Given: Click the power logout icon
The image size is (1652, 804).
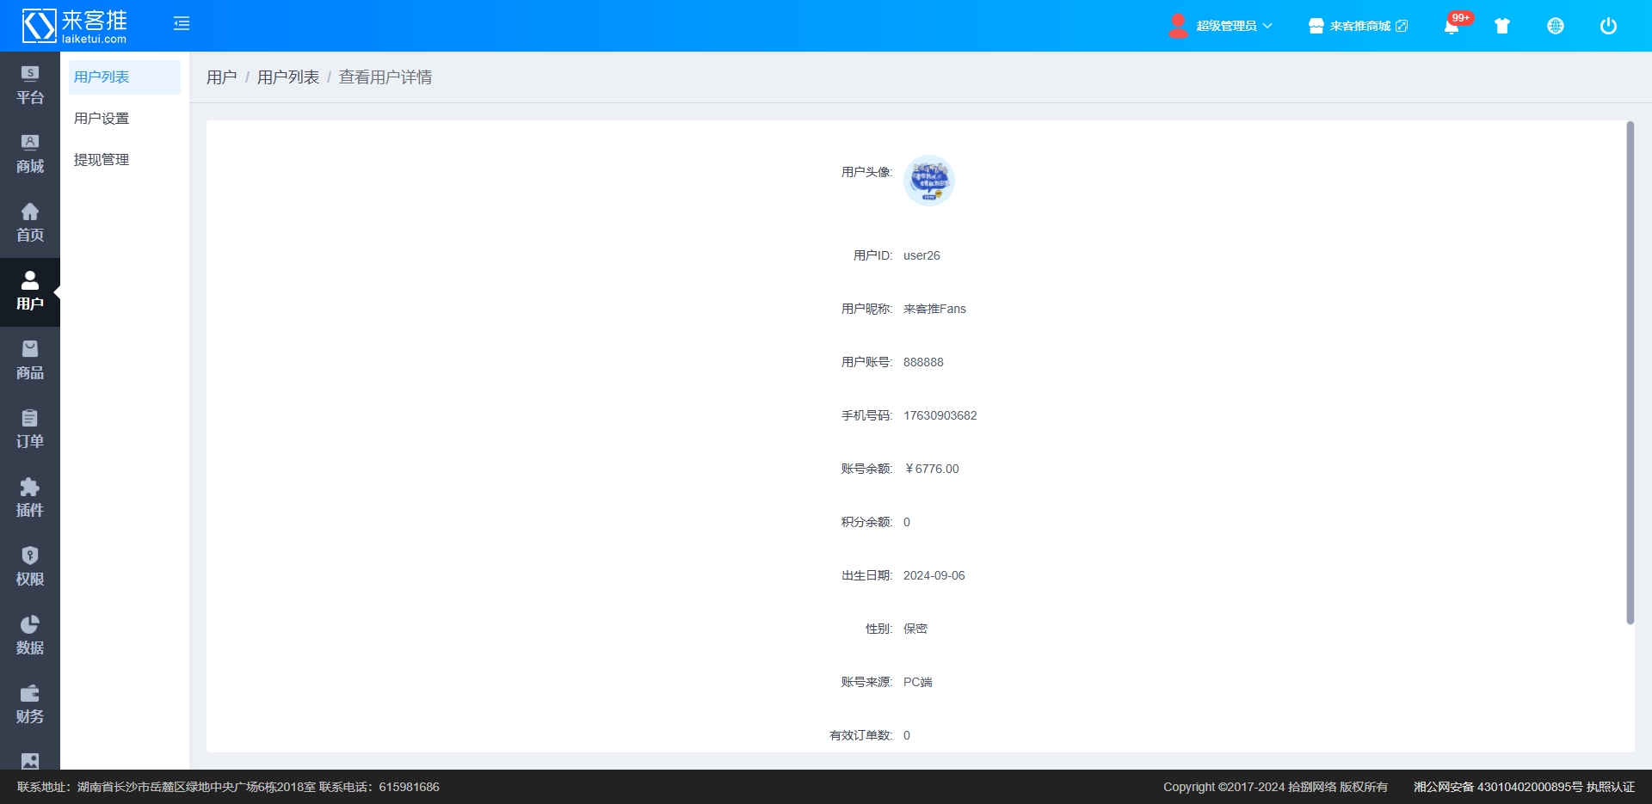Looking at the screenshot, I should tap(1607, 27).
